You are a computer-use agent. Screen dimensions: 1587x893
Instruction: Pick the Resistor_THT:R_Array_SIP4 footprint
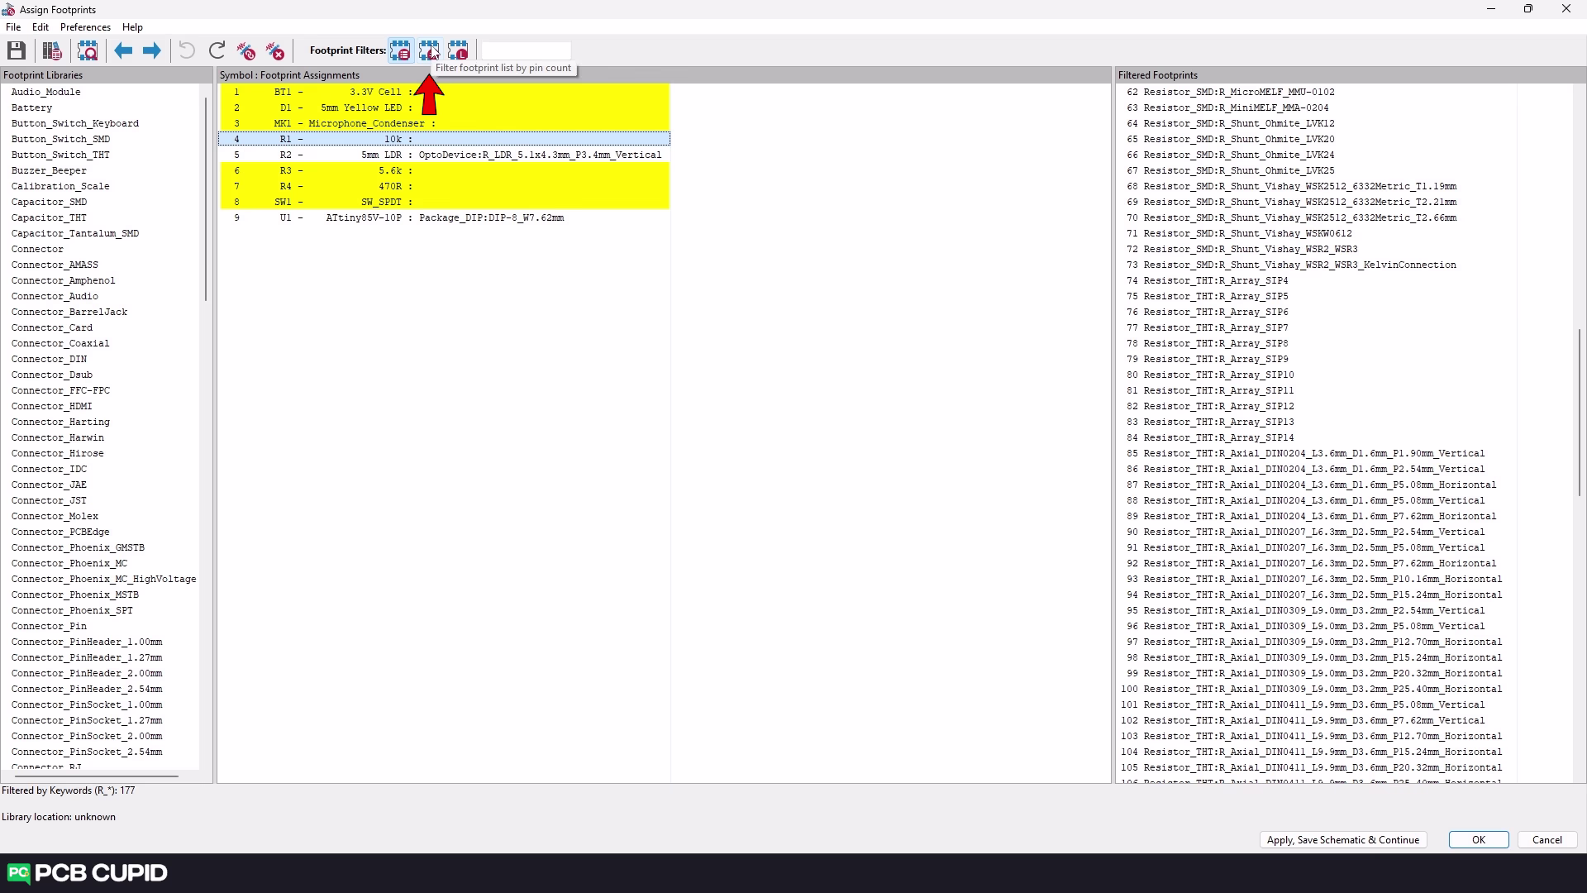click(x=1215, y=280)
